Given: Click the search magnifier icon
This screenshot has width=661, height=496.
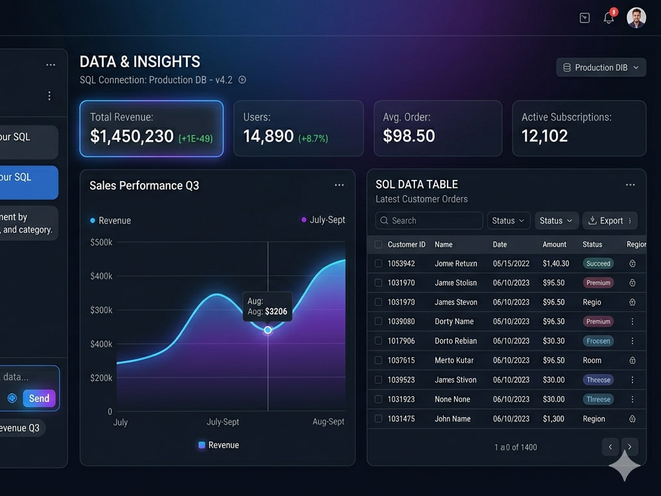Looking at the screenshot, I should point(384,221).
